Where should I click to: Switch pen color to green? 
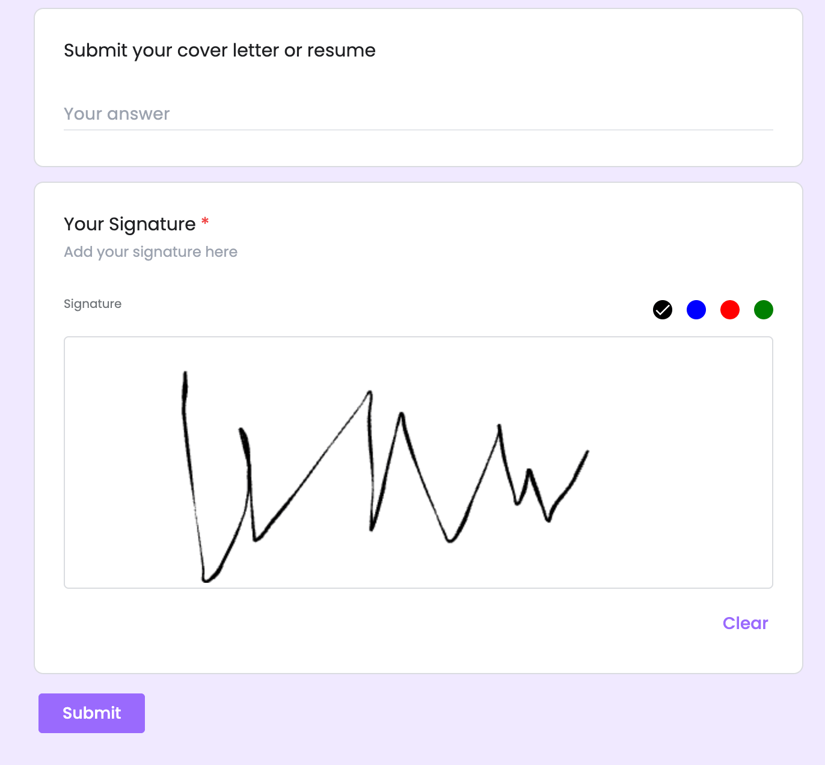(x=763, y=310)
